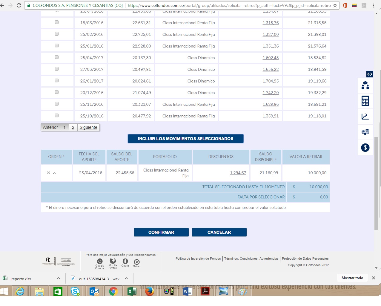Open the wav file download options arrow
The height and width of the screenshot is (306, 381).
click(126, 278)
